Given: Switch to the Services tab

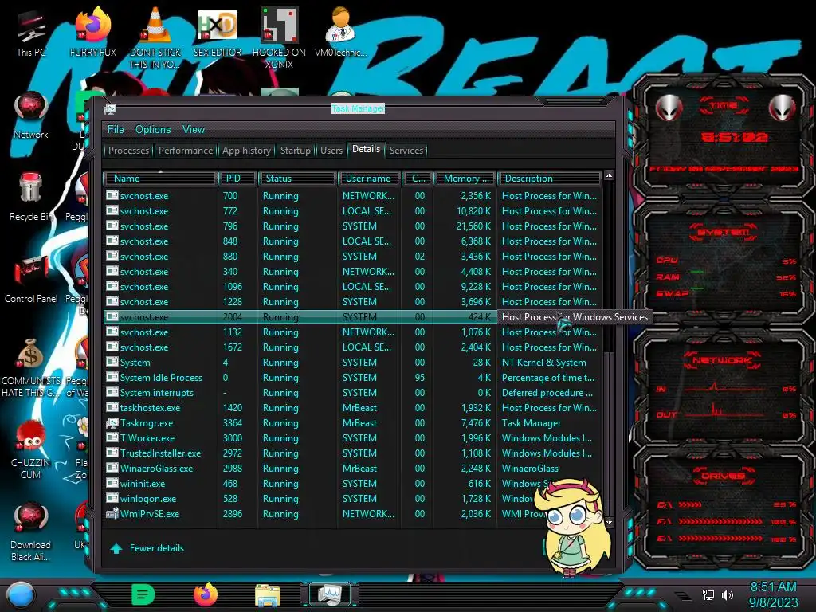Looking at the screenshot, I should click(x=406, y=151).
